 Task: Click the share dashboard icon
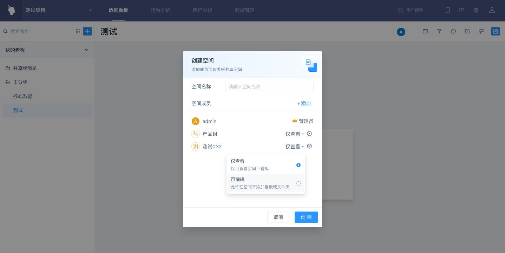(467, 31)
